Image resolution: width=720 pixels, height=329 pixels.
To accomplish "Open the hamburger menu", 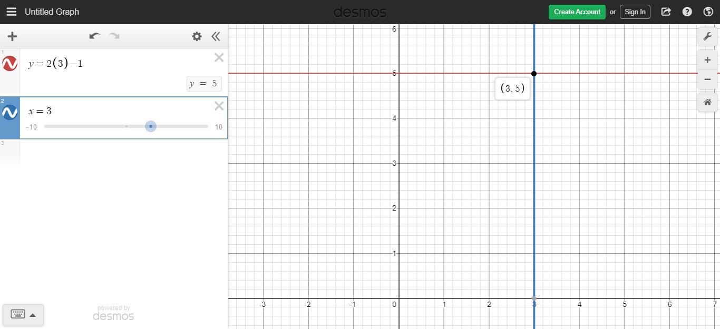I will tap(11, 12).
